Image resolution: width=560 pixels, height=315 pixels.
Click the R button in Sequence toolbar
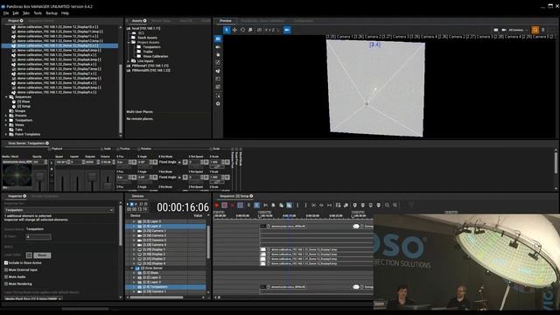(248, 206)
